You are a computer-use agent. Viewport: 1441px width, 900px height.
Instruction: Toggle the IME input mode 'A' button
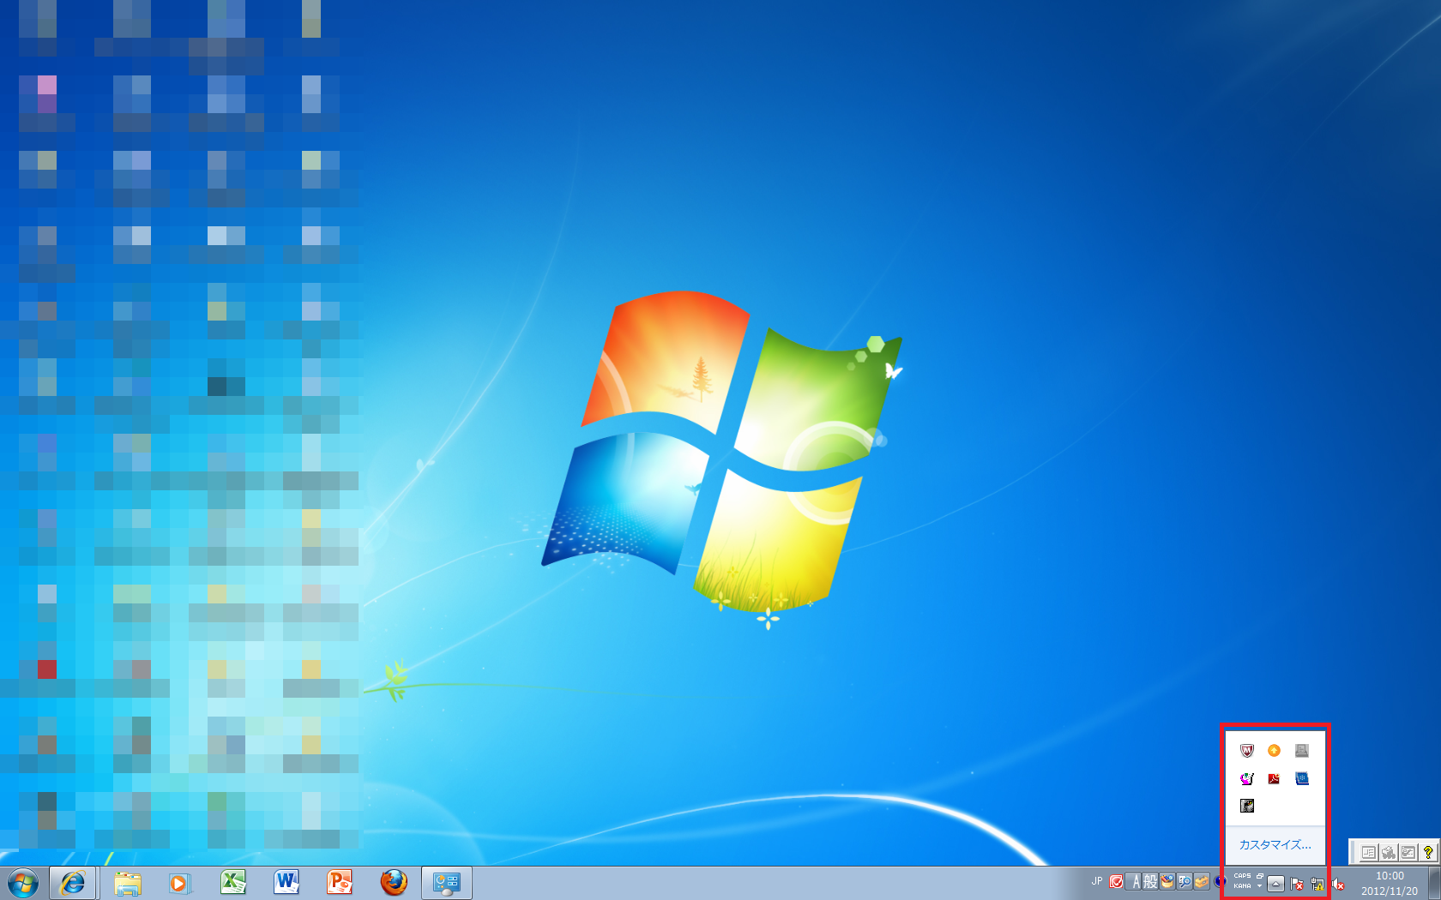tap(1136, 881)
